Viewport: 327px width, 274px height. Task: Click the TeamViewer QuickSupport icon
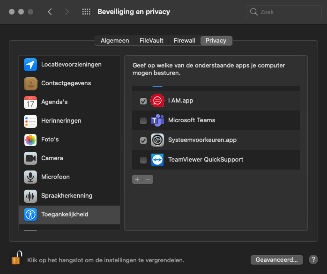click(x=157, y=160)
